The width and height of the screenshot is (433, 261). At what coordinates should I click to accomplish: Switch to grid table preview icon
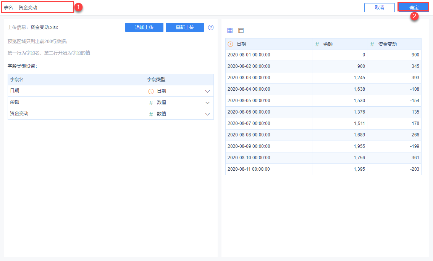coord(230,30)
